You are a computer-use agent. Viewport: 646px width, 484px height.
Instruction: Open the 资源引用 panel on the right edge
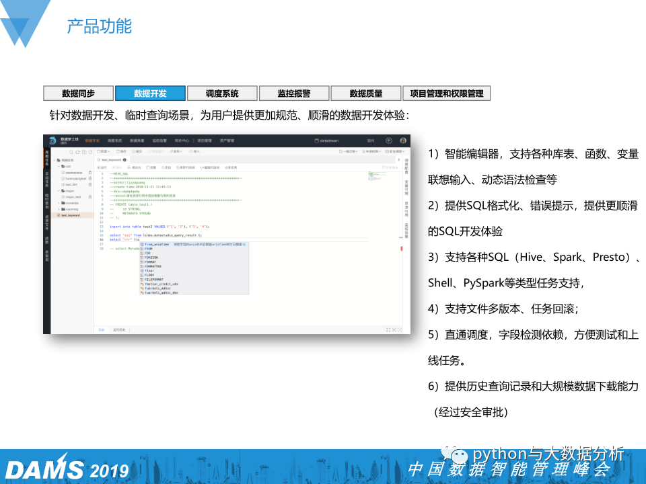(x=406, y=209)
